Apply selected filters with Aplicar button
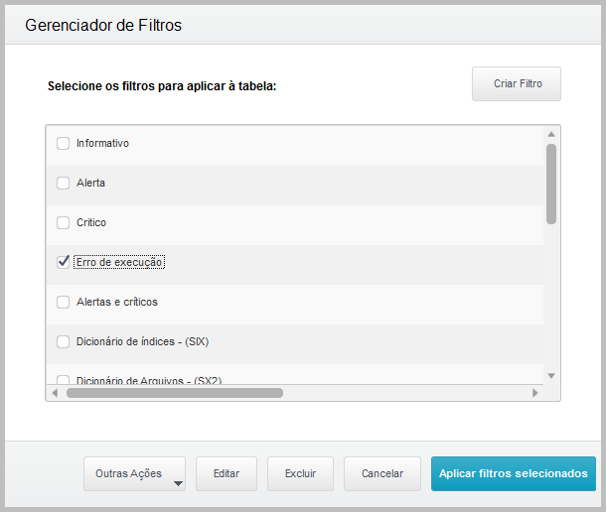 (x=513, y=474)
